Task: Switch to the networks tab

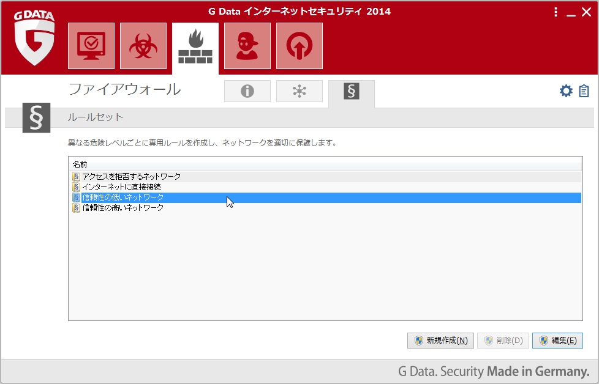Action: 299,91
